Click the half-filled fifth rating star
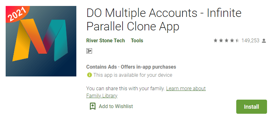The width and height of the screenshot is (273, 125). click(x=238, y=41)
